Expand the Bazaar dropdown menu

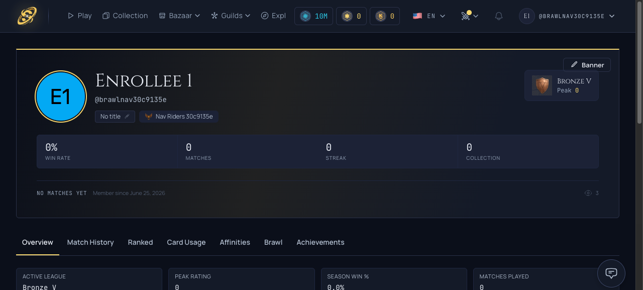[179, 16]
